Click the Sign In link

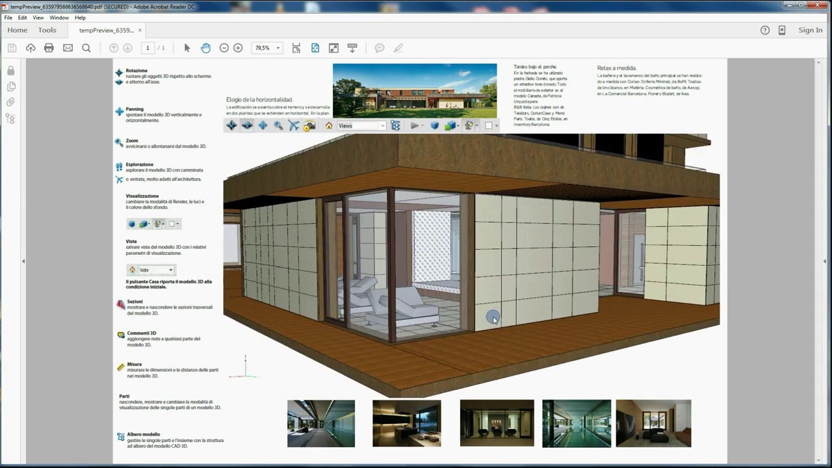811,30
